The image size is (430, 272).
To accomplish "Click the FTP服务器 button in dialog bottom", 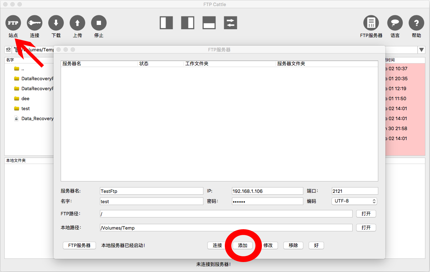I will click(x=80, y=245).
